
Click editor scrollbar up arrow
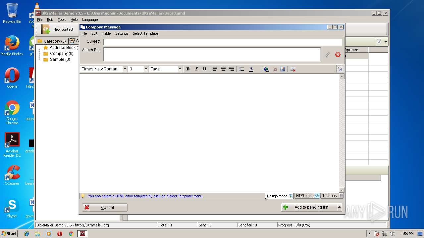pos(342,77)
